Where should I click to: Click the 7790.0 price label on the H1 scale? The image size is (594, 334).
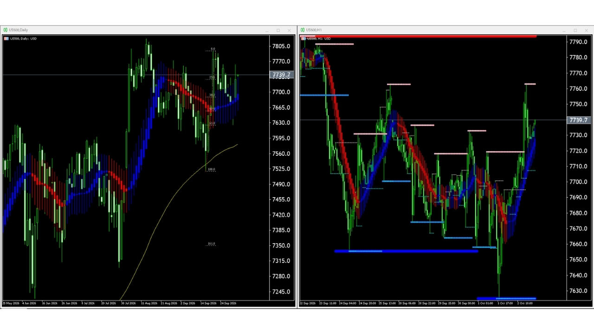578,42
